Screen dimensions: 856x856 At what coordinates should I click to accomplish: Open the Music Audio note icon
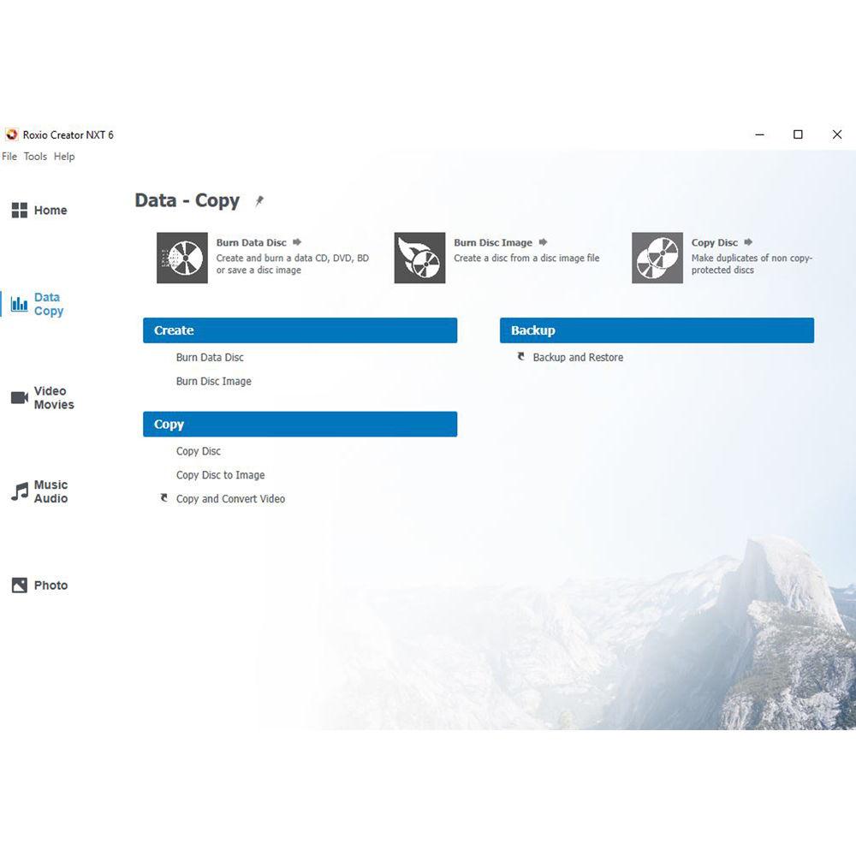(19, 490)
